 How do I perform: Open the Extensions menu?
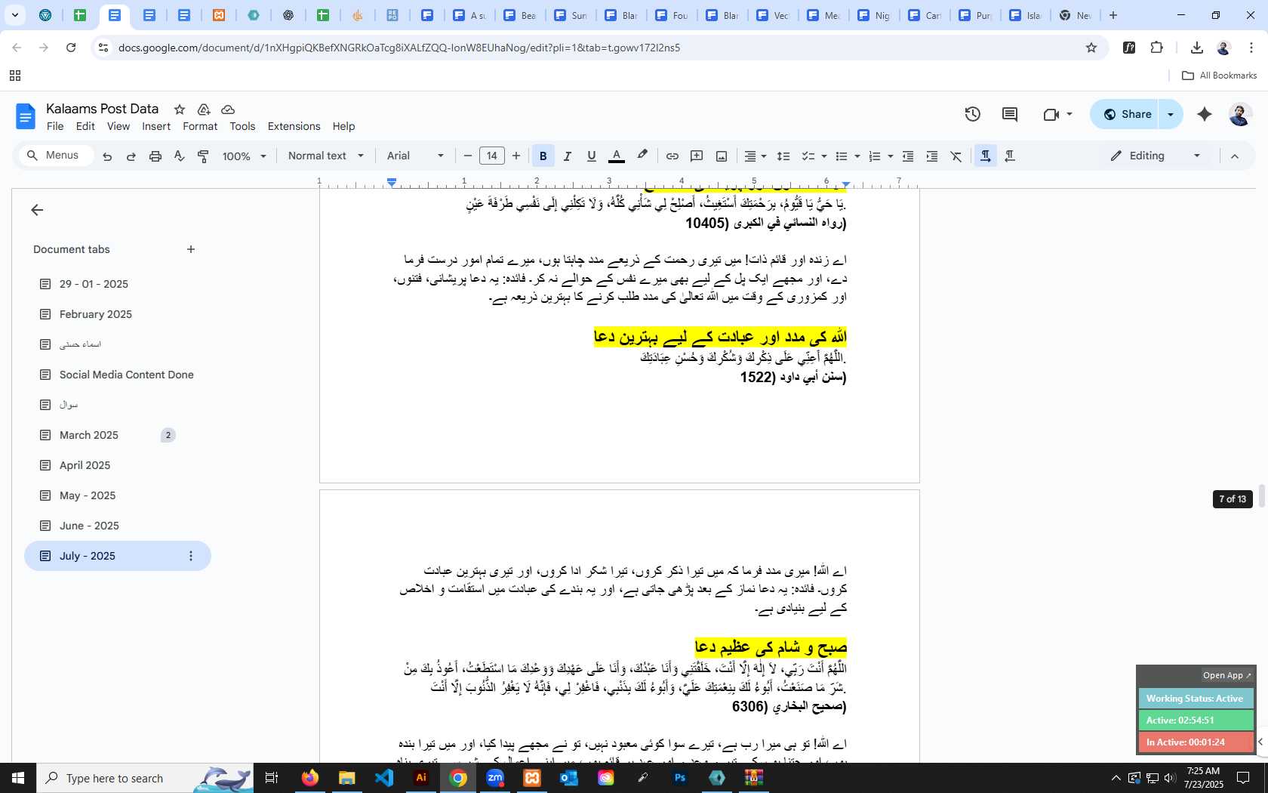294,126
